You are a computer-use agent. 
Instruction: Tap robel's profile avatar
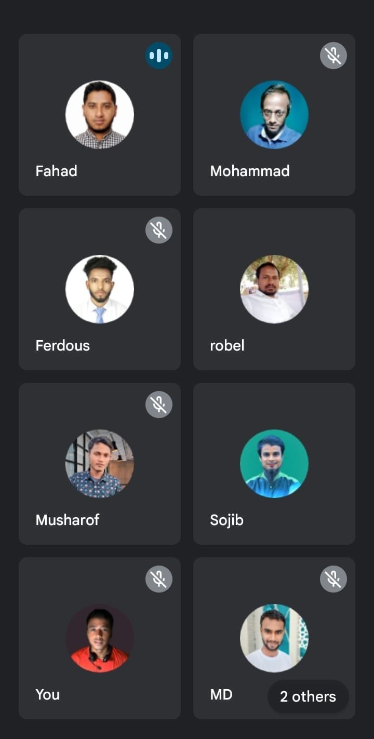(x=274, y=289)
